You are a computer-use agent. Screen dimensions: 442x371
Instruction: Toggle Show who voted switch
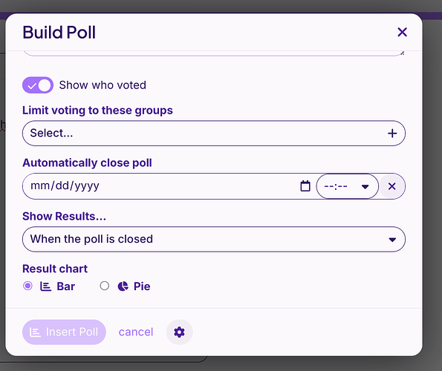coord(38,85)
